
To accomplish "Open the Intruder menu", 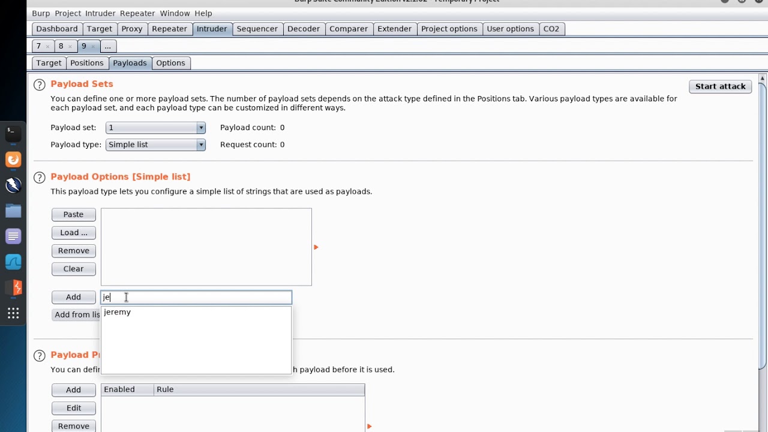I will click(101, 13).
